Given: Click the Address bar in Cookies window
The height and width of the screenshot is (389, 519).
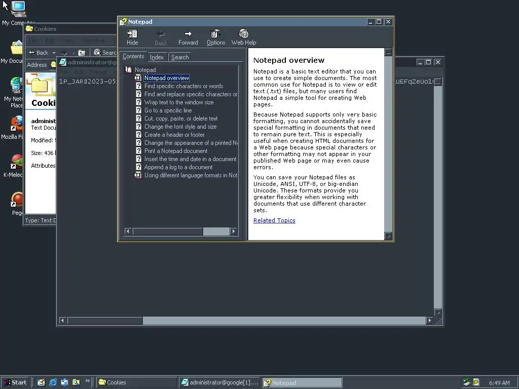Looking at the screenshot, I should (52, 65).
